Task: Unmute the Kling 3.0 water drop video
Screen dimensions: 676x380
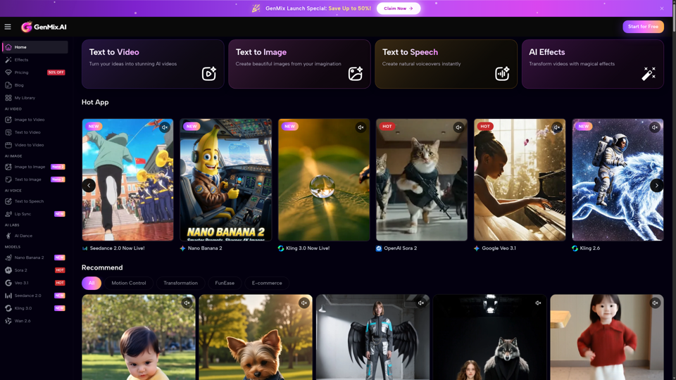Action: (361, 127)
